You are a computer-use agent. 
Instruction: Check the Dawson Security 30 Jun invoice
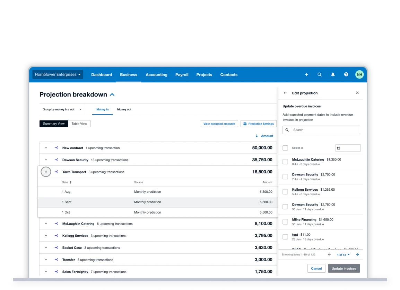tap(285, 207)
